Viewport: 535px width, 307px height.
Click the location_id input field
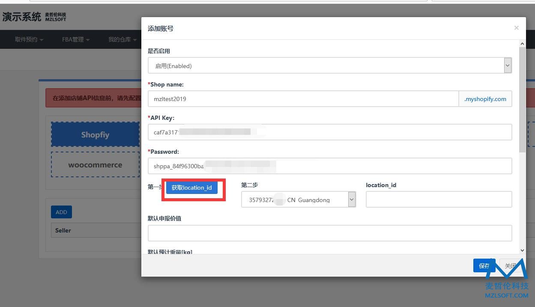click(439, 200)
